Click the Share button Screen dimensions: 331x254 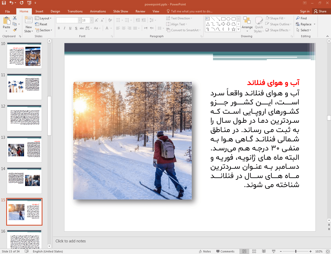pos(320,11)
